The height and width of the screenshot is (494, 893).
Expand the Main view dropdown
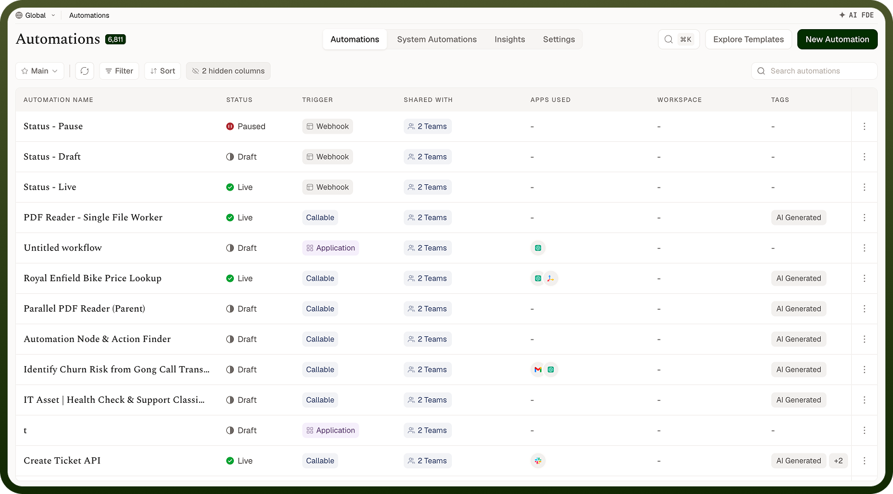(x=40, y=71)
